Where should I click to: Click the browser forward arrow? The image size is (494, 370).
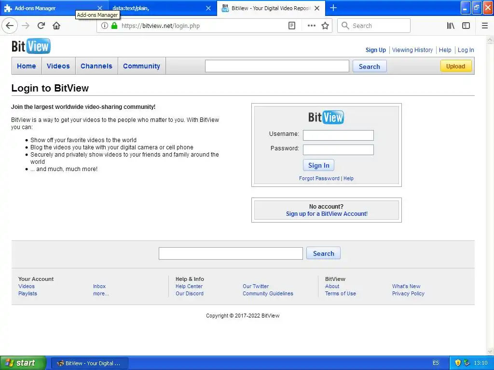coord(26,26)
